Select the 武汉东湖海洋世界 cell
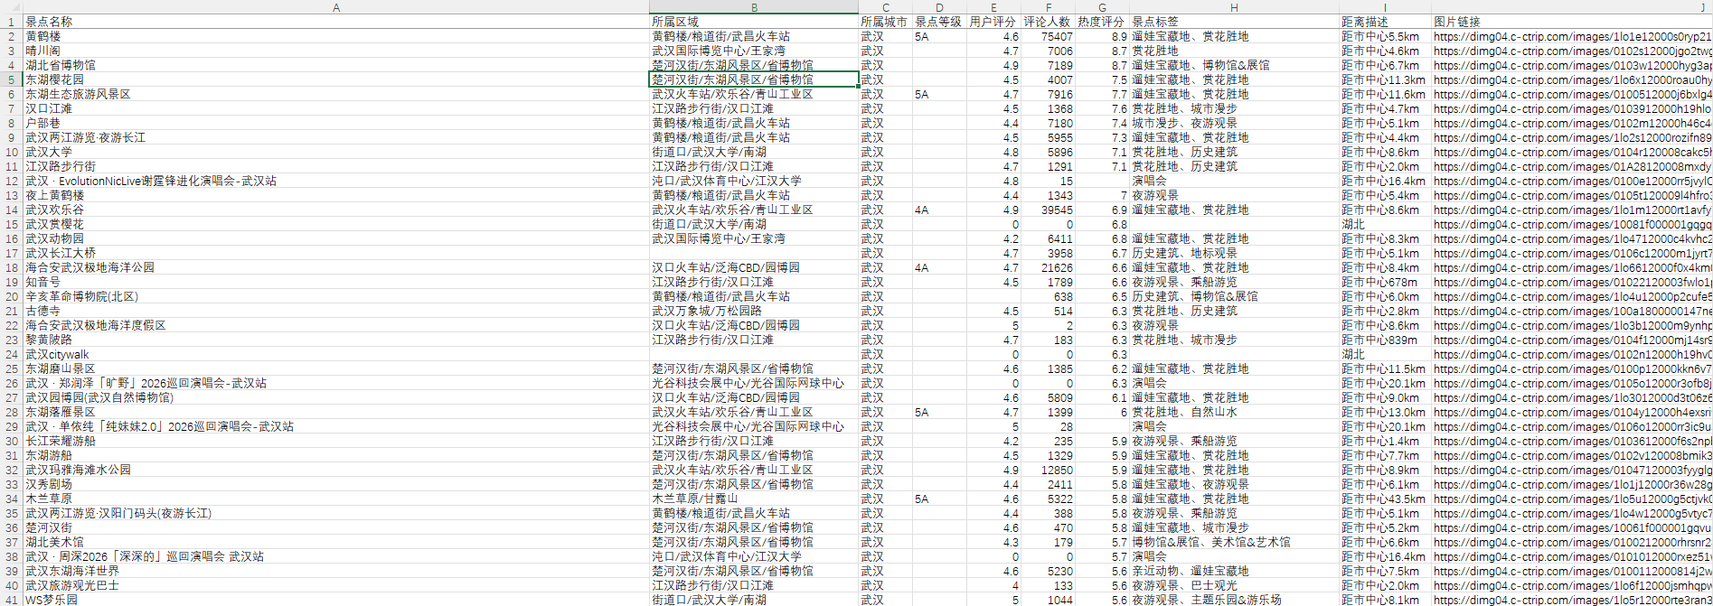 [x=336, y=571]
